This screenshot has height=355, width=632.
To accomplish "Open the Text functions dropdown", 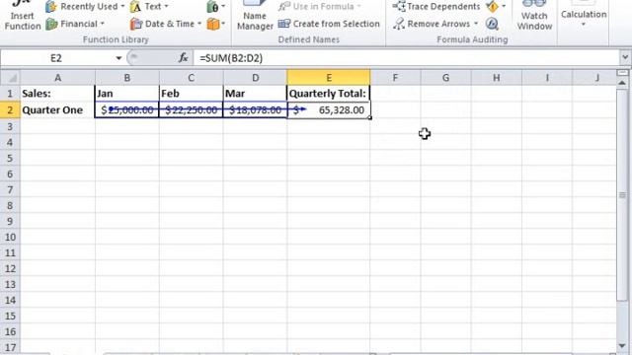I will (x=150, y=7).
